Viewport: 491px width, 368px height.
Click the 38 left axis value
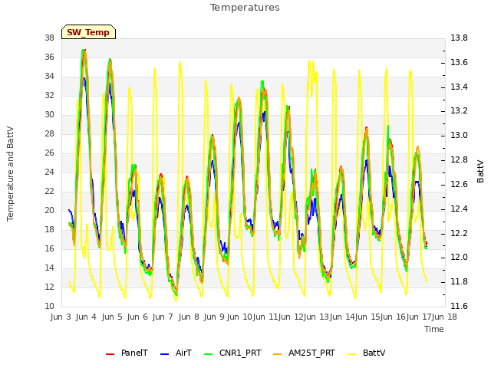click(x=49, y=38)
